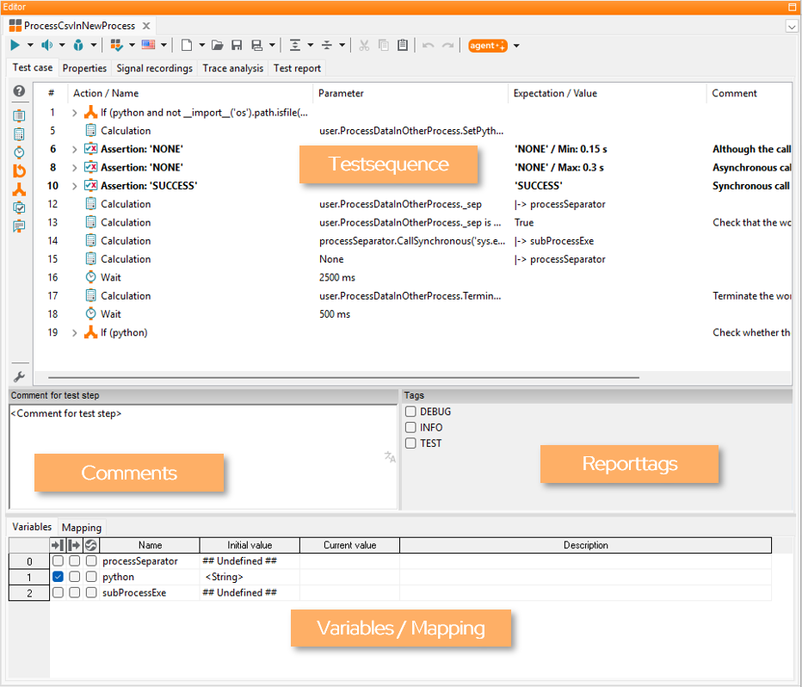Switch to the Properties tab

[84, 68]
